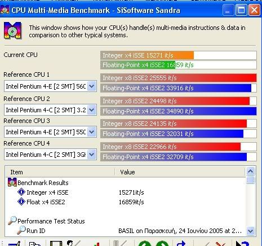Click the green forward arrow in the bottom toolbar
262x246 pixels.
(162, 243)
